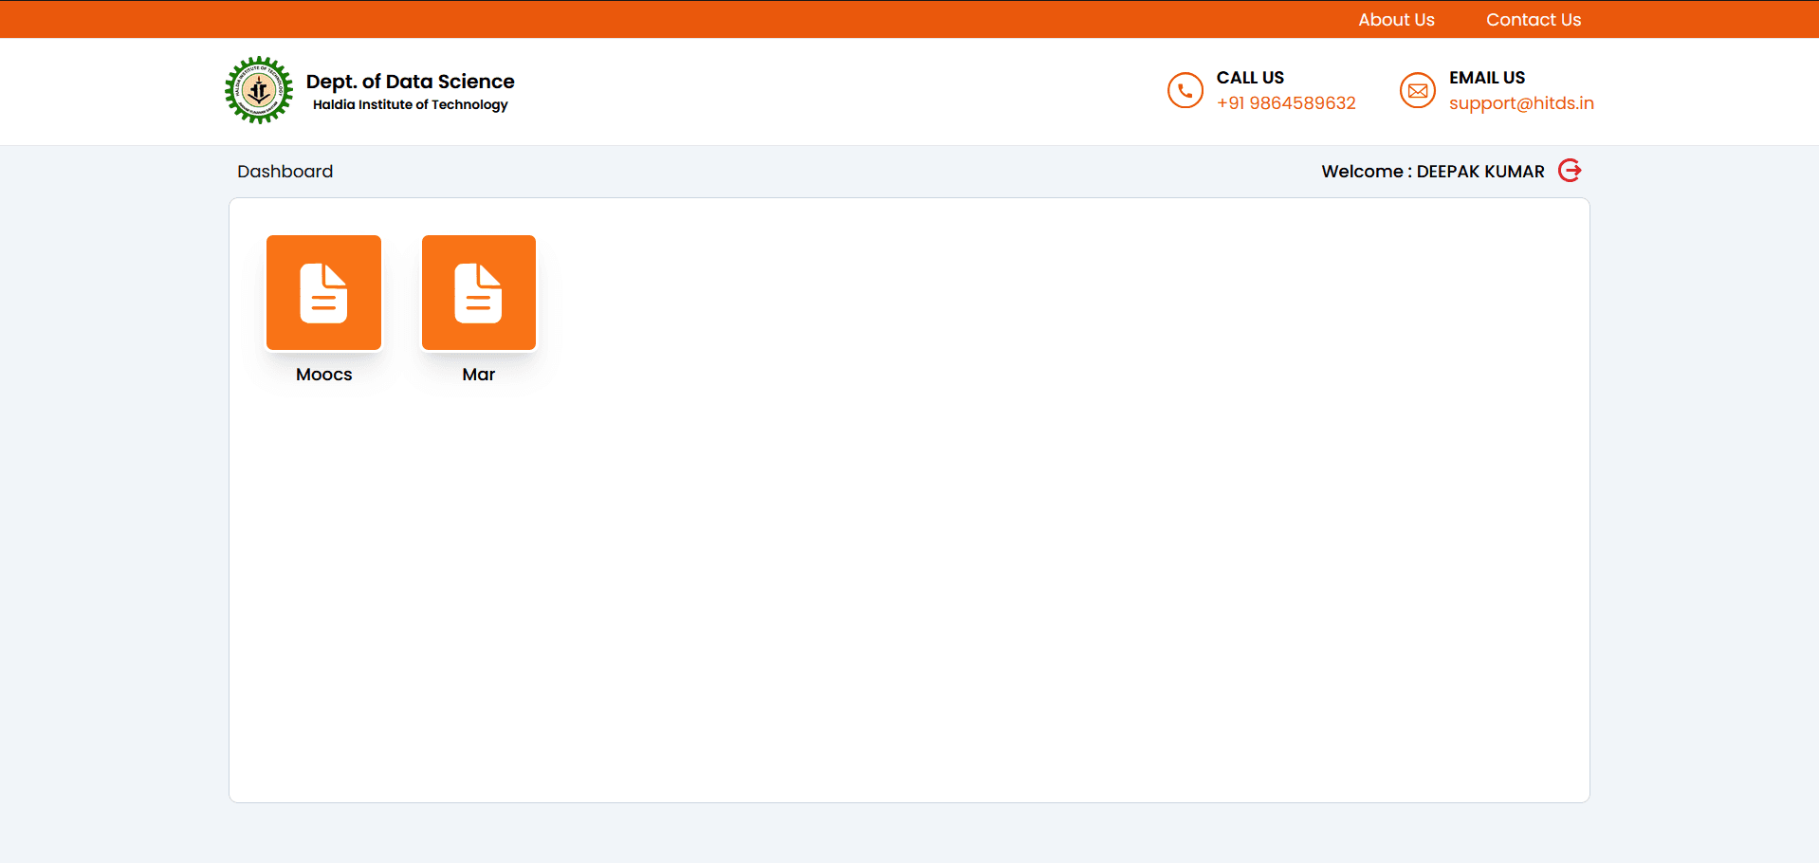Screen dimensions: 1819x863
Task: Click the phone icon next to CALL US
Action: point(1185,90)
